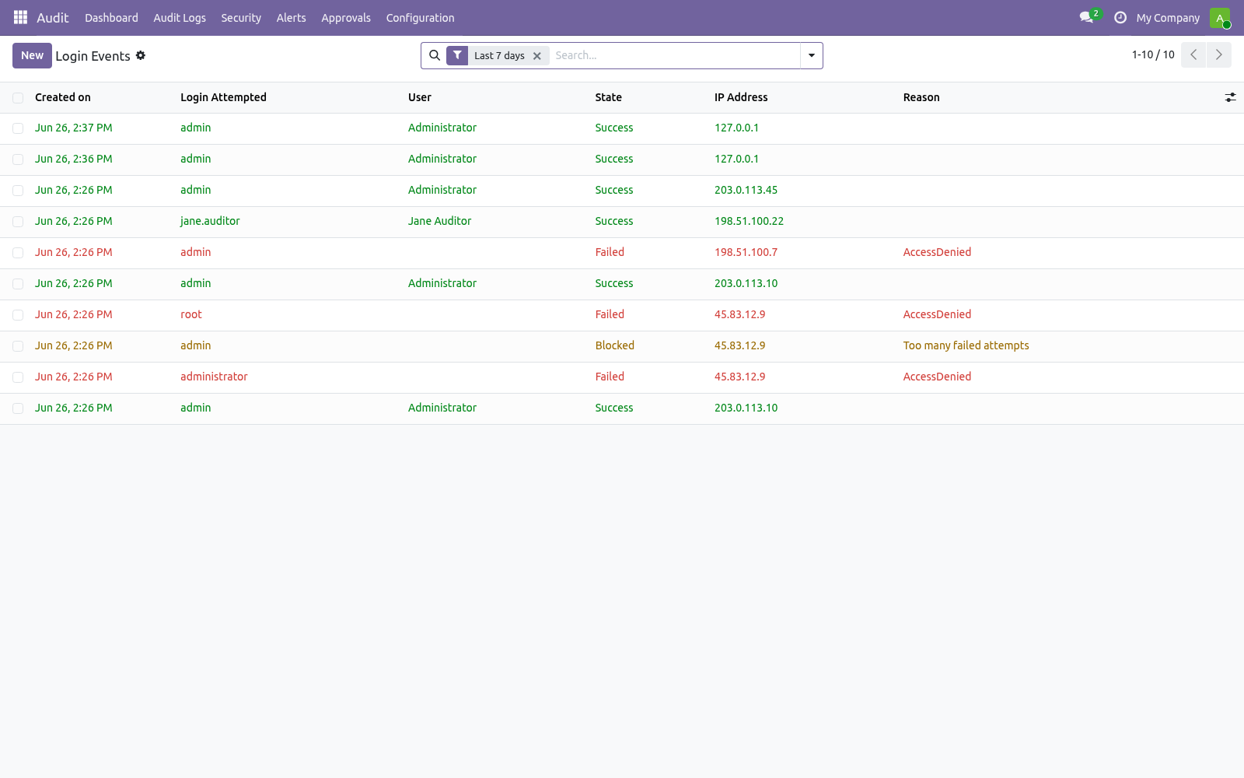Open the Audit Logs menu
The image size is (1244, 778).
point(180,18)
